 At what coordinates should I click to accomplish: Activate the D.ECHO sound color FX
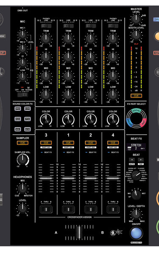pyautogui.click(x=28, y=109)
